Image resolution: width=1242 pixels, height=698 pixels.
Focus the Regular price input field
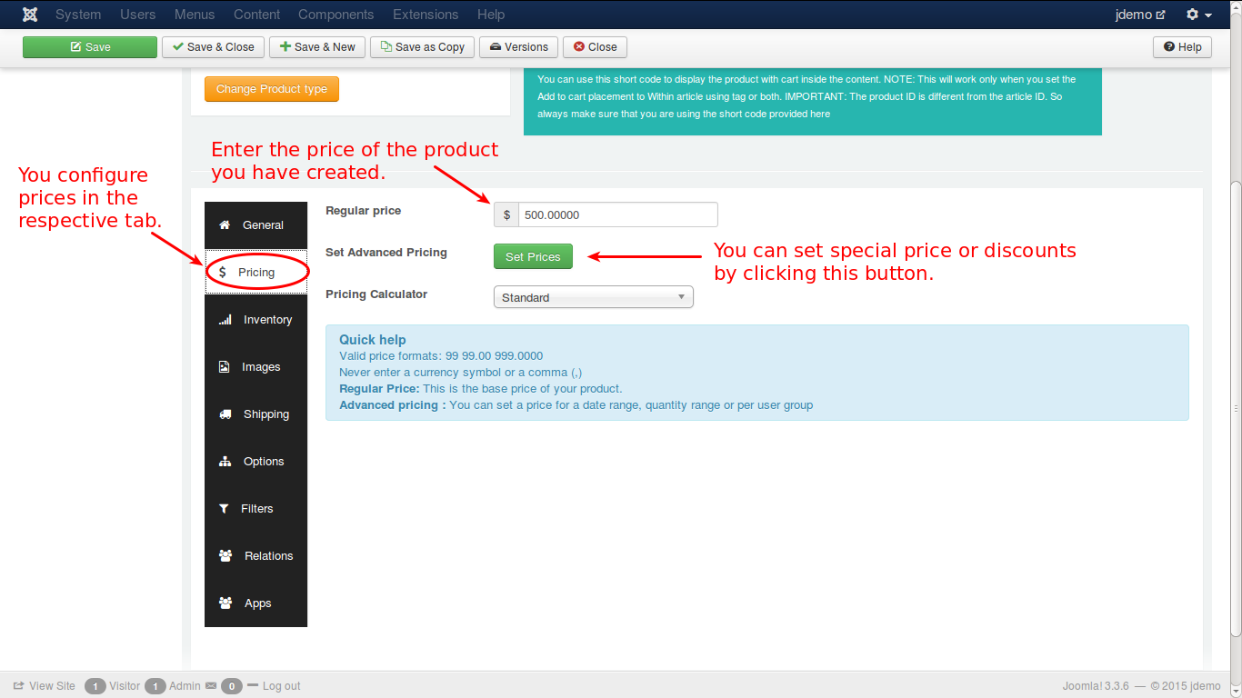point(617,214)
